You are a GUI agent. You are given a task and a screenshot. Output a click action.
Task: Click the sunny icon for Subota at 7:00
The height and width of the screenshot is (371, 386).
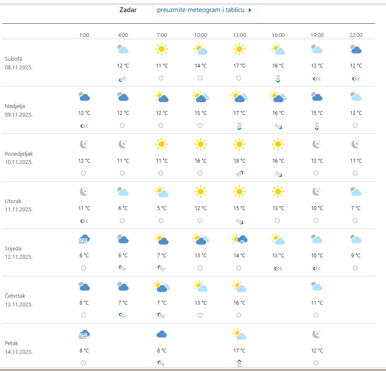pyautogui.click(x=162, y=49)
